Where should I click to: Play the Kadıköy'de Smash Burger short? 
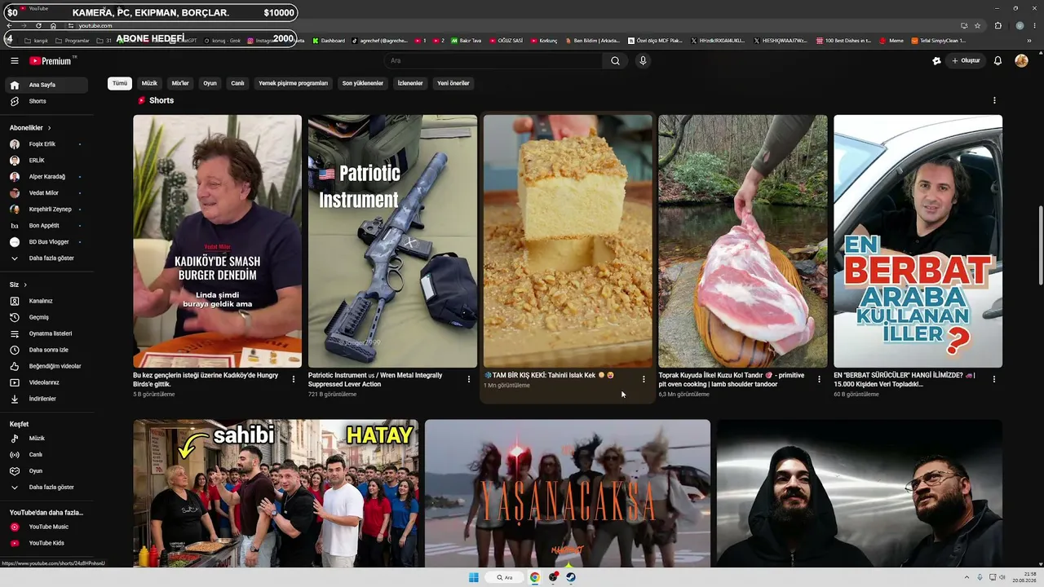point(218,241)
